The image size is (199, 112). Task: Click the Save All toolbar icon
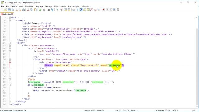pyautogui.click(x=13, y=10)
